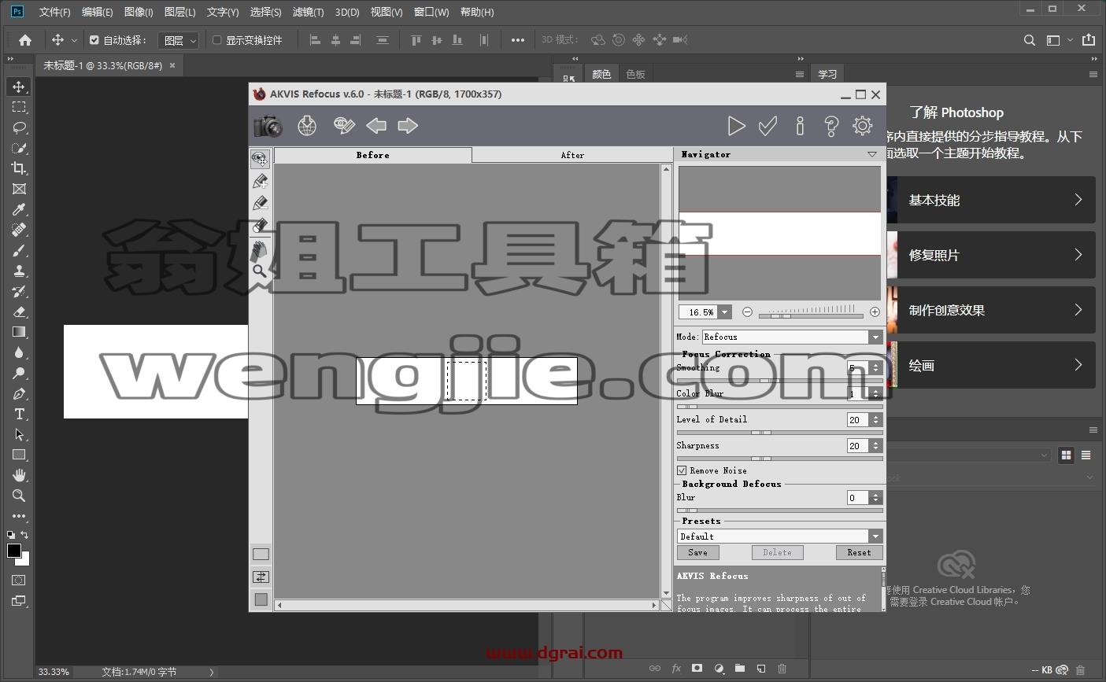
Task: Click AKVIS globe download icon
Action: [307, 126]
